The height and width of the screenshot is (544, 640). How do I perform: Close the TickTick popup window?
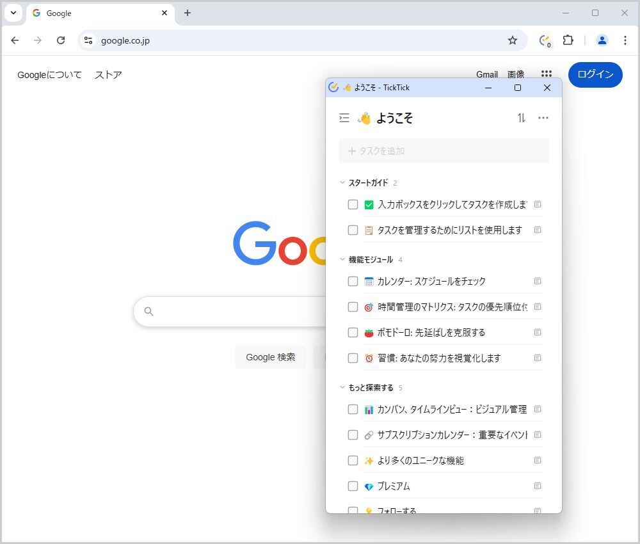pos(547,88)
